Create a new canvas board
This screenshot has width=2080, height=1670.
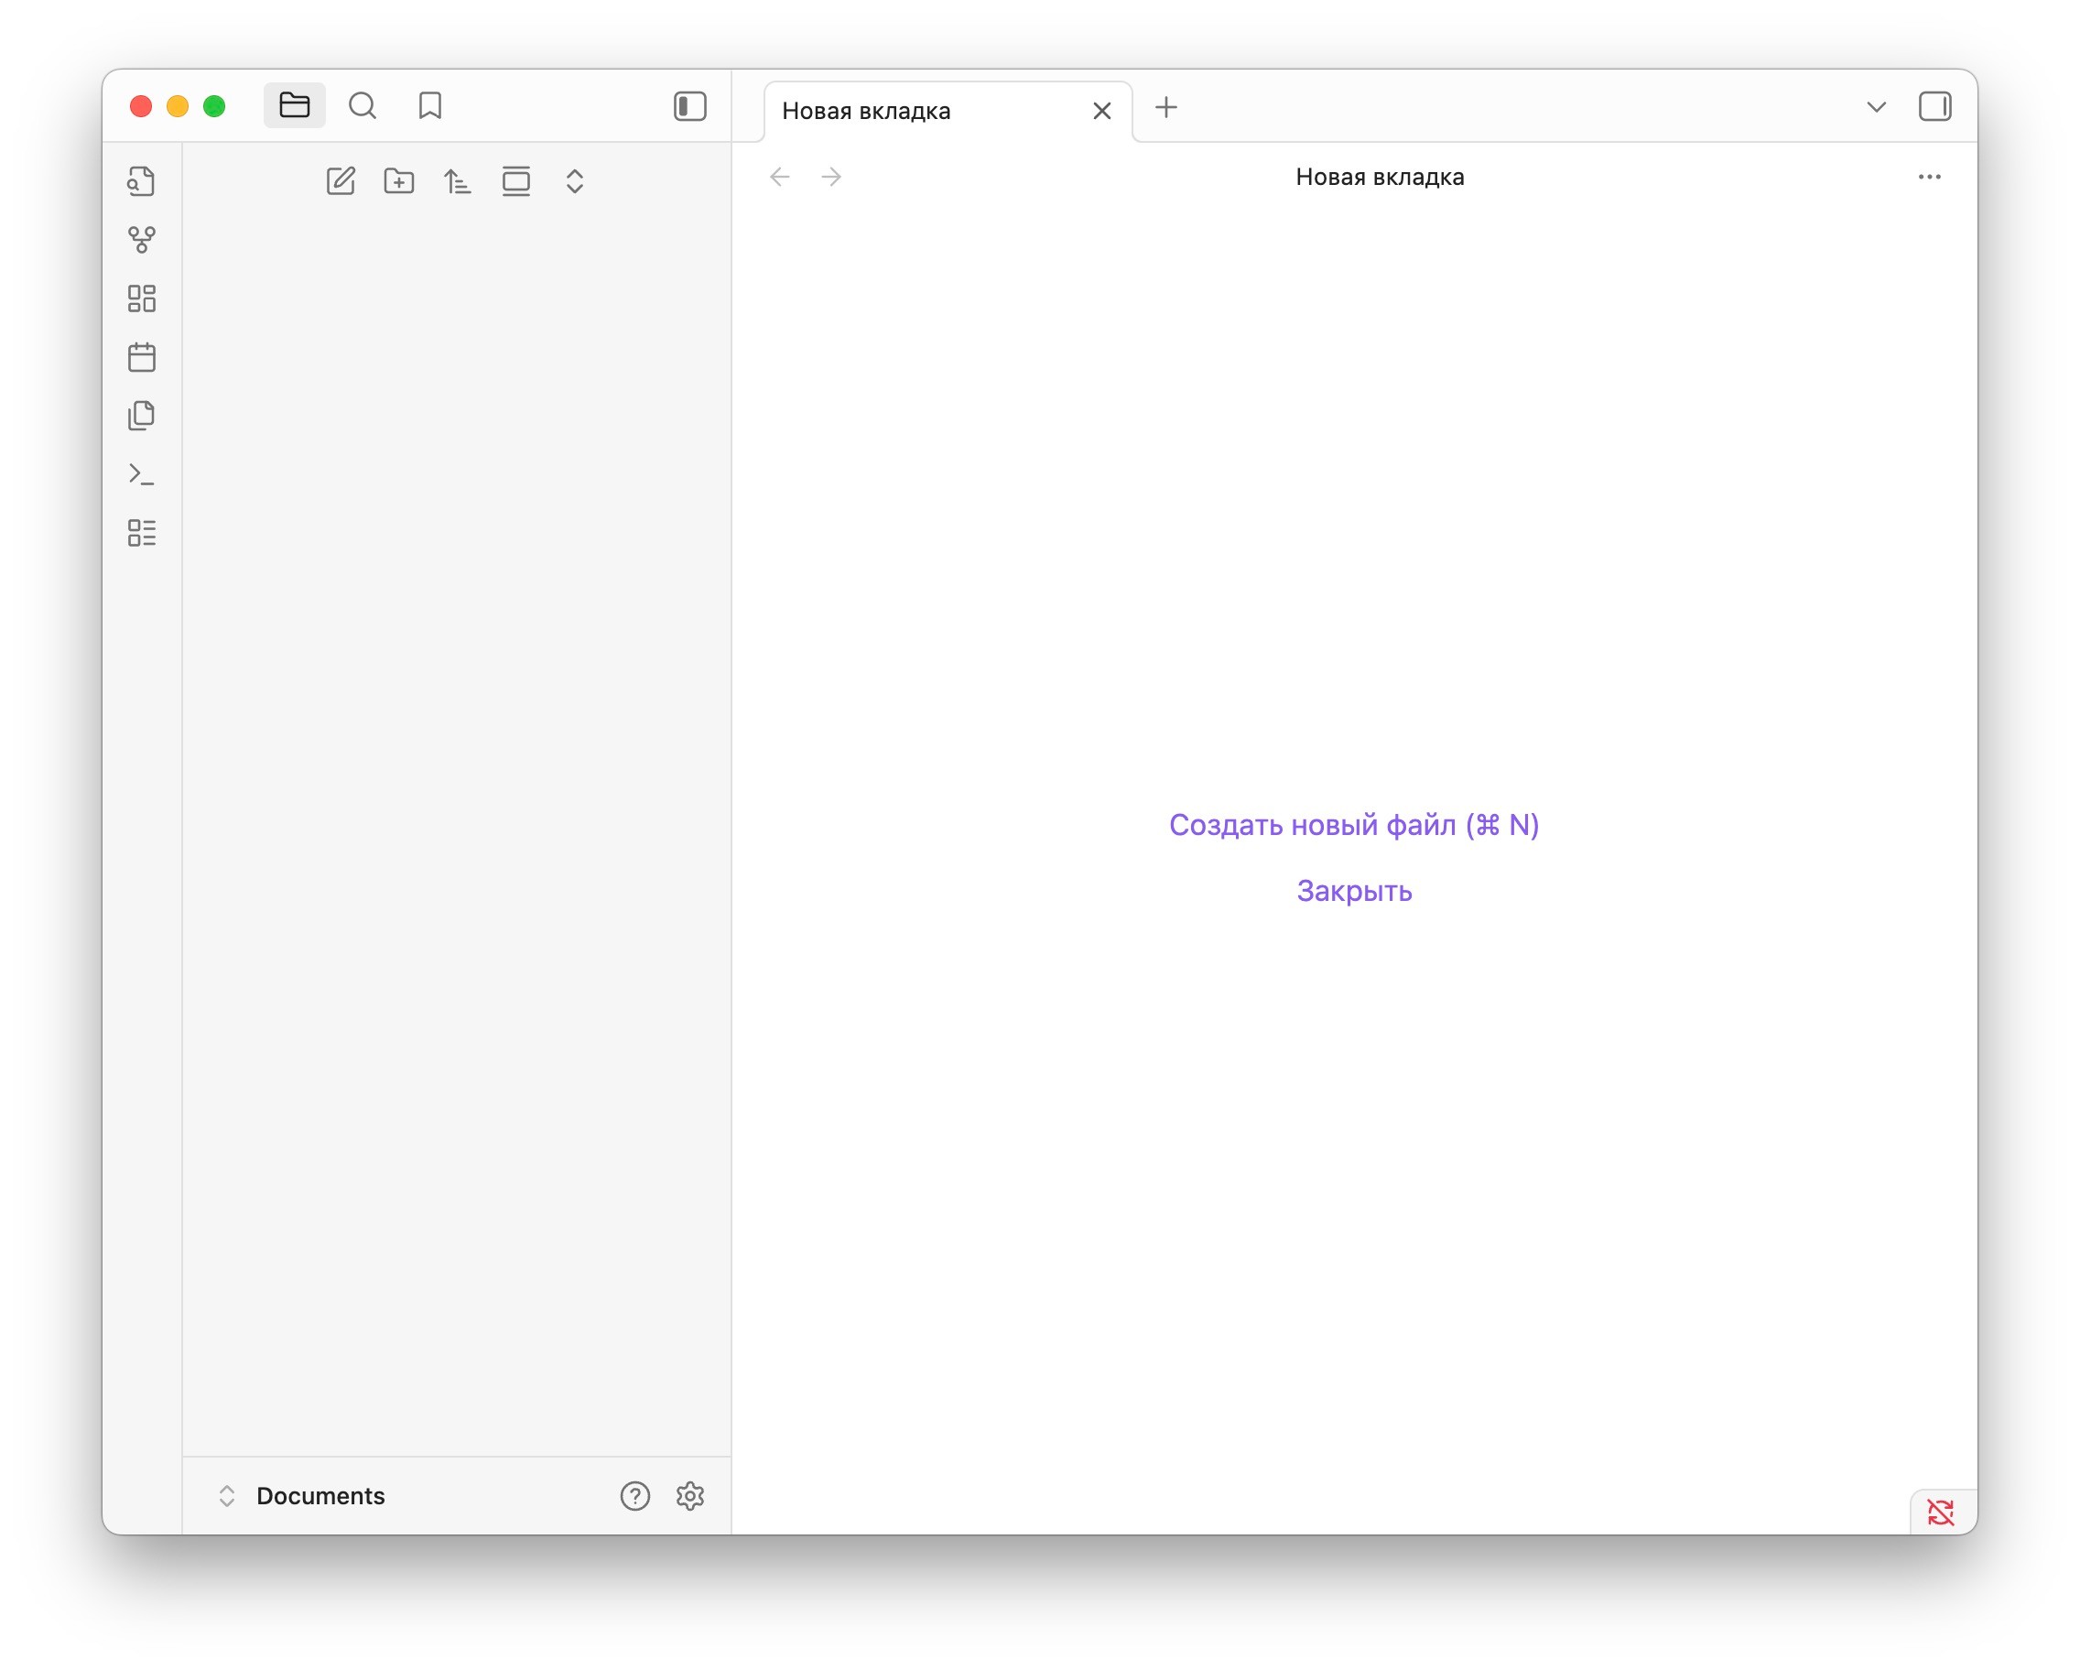click(x=142, y=298)
